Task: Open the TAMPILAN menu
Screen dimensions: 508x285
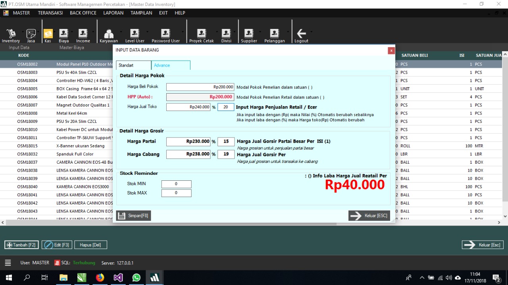Action: [141, 13]
